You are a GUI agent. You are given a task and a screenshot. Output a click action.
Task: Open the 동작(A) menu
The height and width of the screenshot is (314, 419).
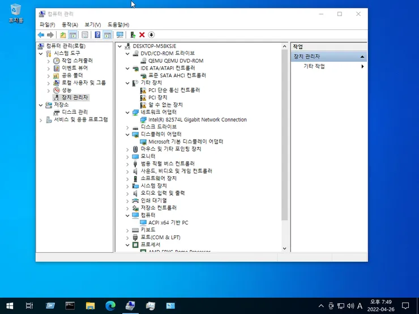(x=70, y=24)
